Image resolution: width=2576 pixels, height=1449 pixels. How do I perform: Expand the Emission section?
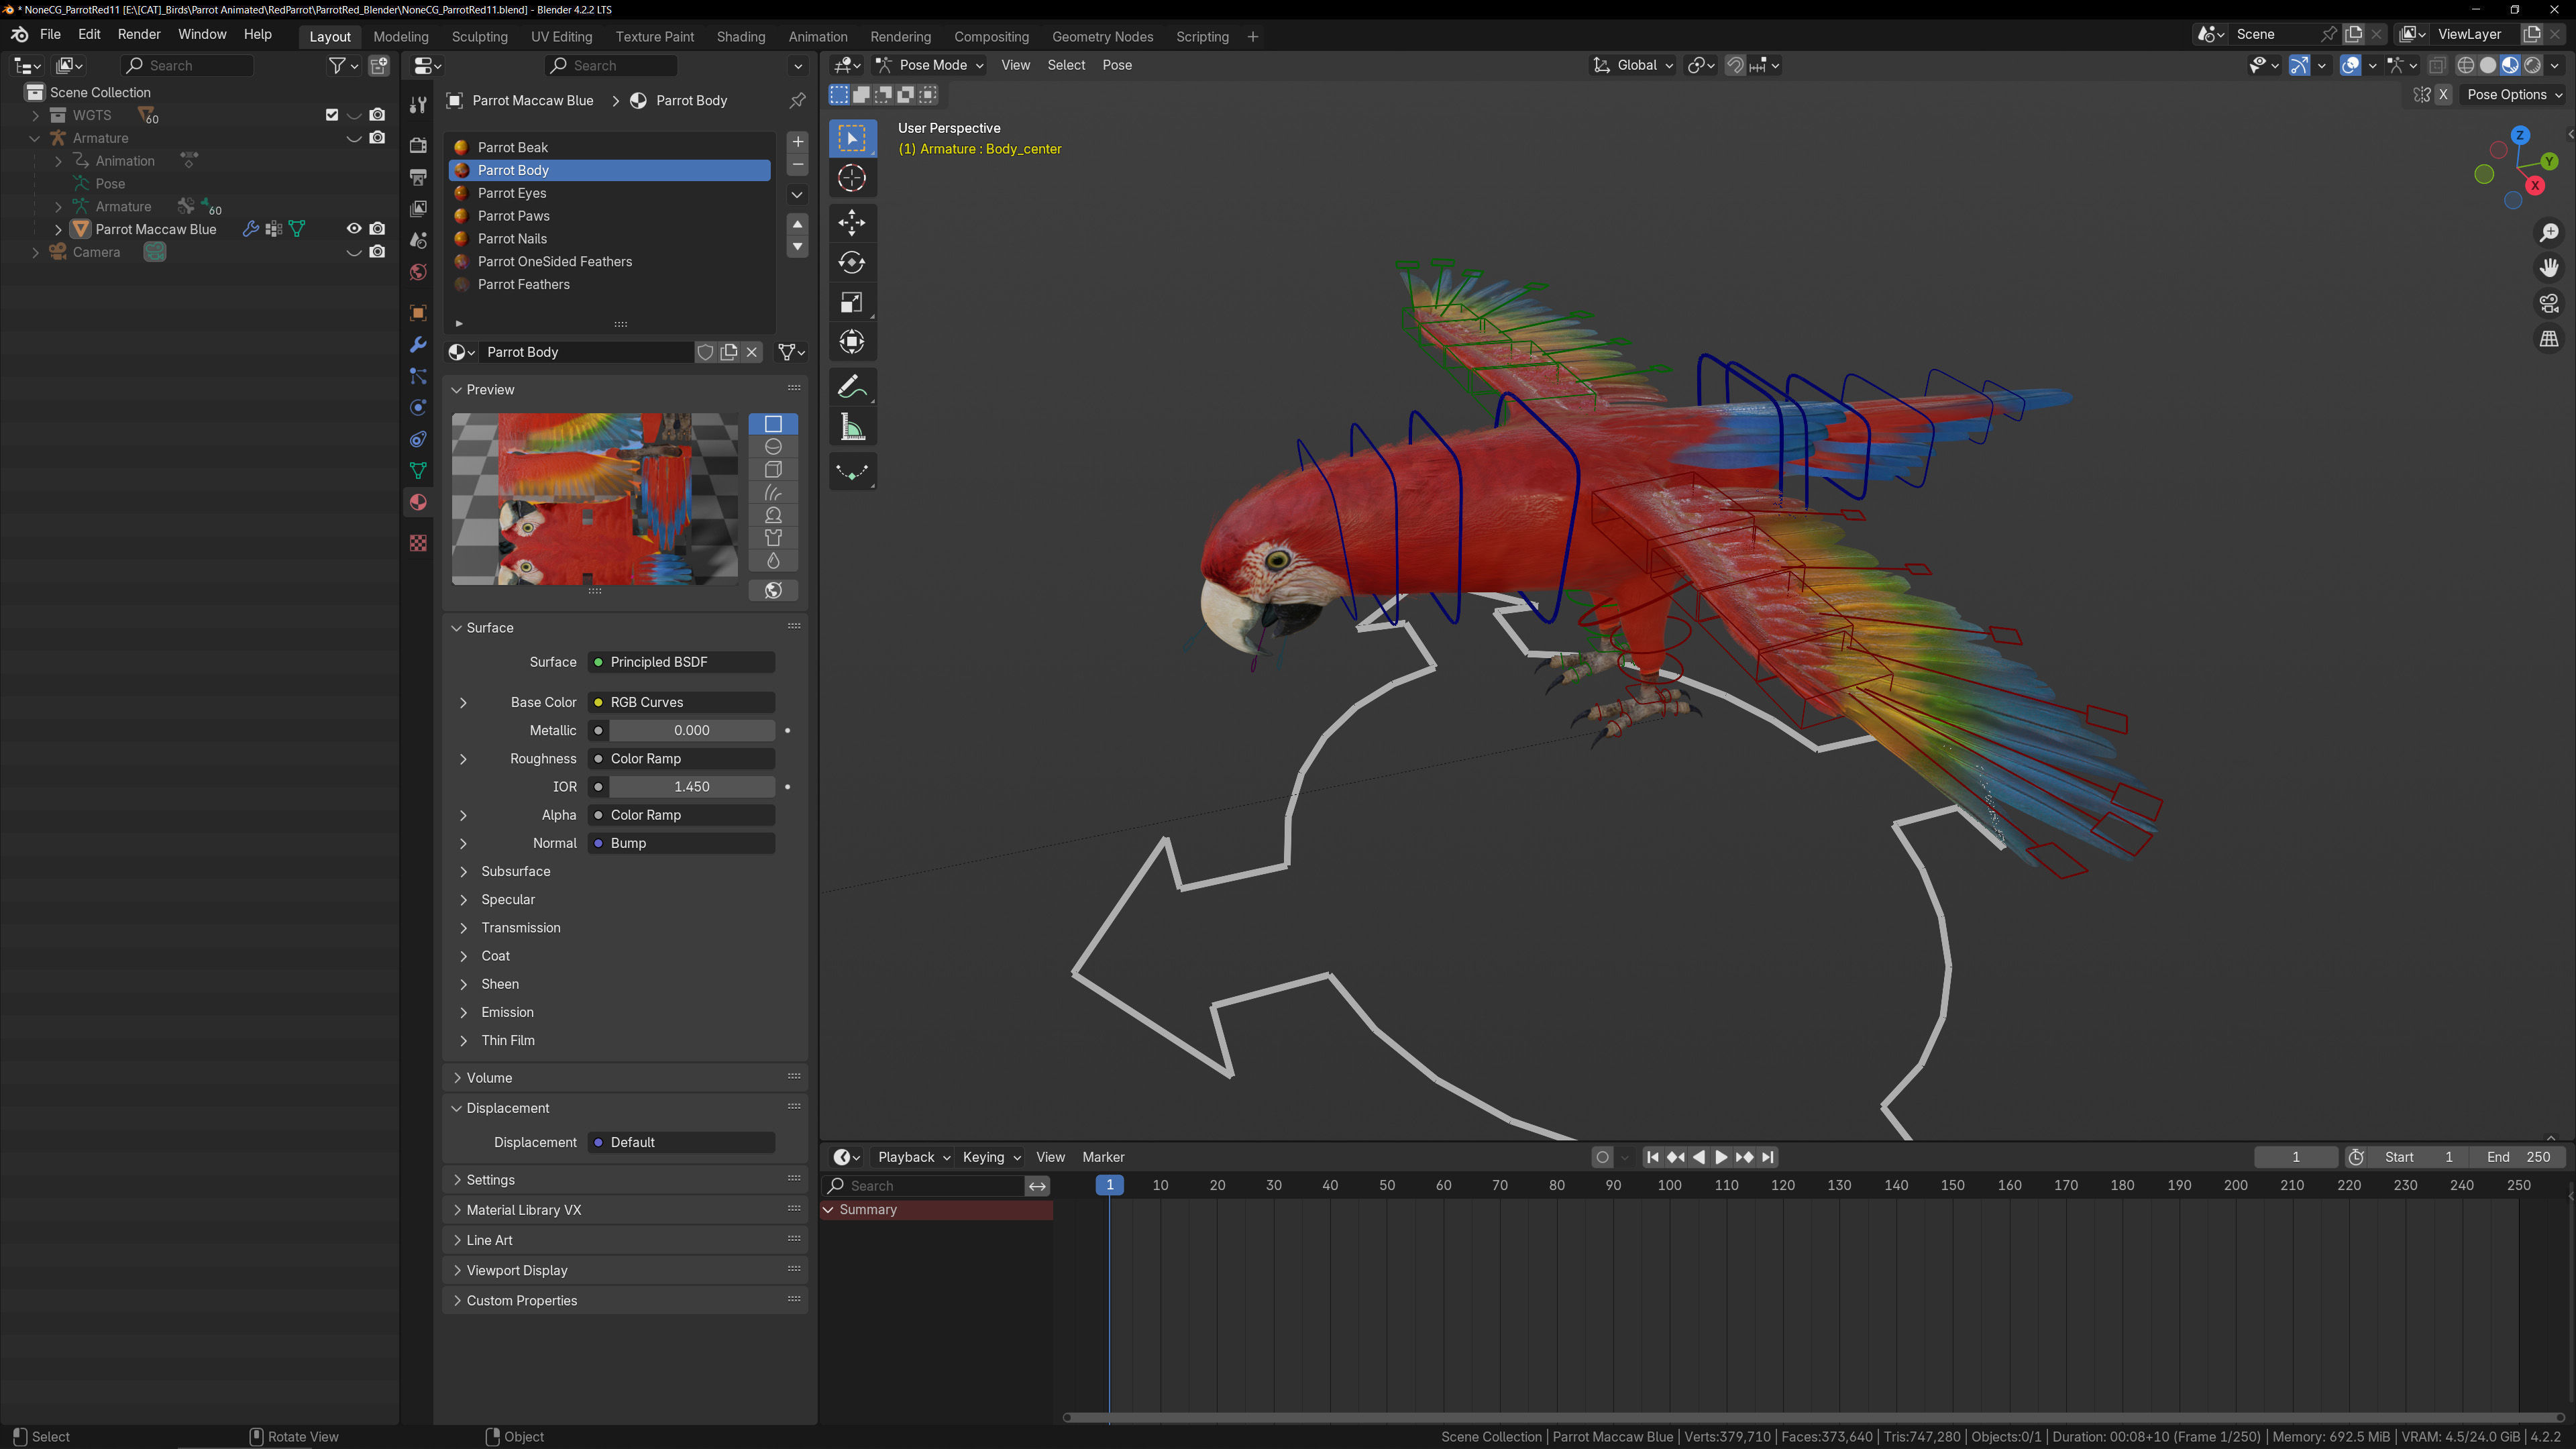point(463,1013)
